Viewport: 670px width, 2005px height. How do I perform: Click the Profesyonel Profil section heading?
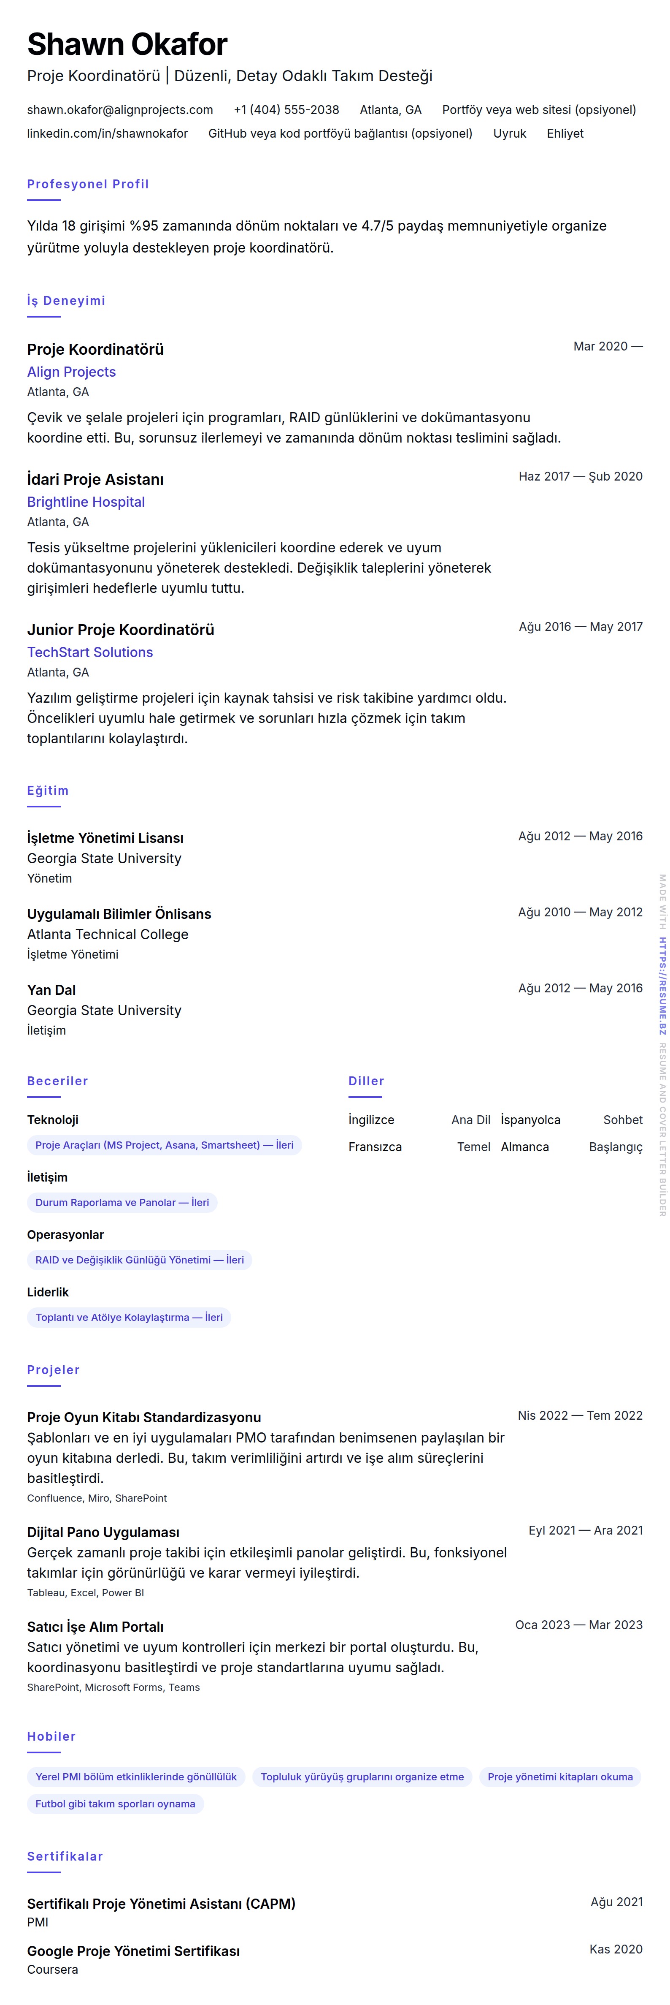(88, 185)
